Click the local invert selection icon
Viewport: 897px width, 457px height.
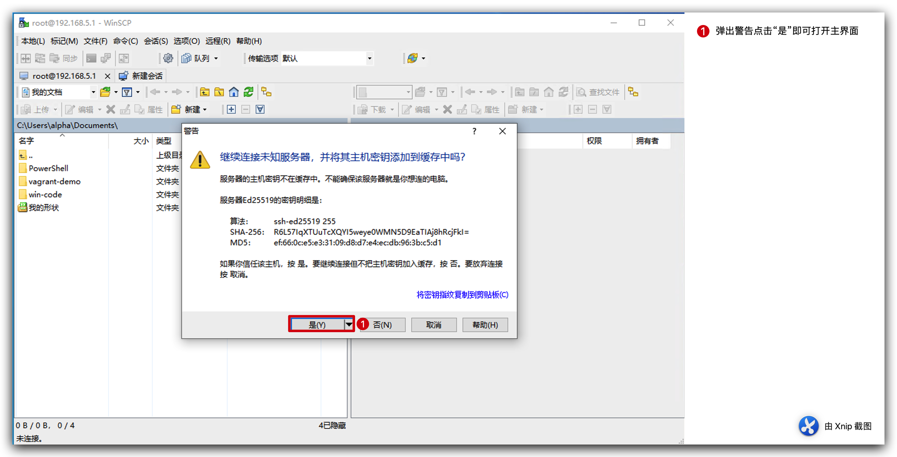[x=260, y=110]
